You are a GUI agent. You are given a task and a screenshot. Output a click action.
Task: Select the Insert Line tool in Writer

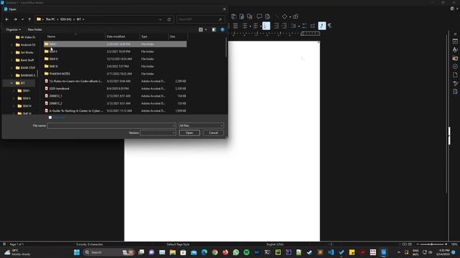pyautogui.click(x=277, y=16)
